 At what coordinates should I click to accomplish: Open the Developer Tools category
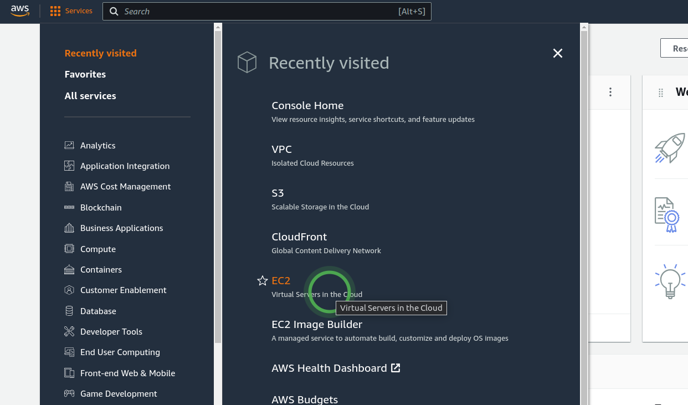(111, 331)
